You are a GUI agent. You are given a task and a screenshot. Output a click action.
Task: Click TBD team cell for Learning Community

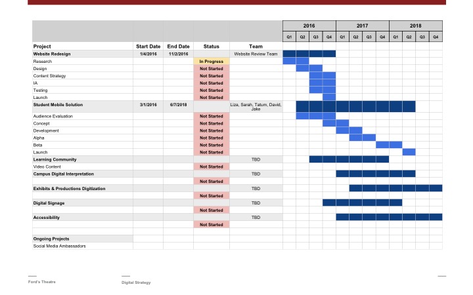[256, 159]
